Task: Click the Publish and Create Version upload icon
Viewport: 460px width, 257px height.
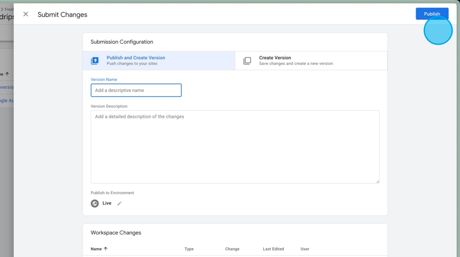Action: pyautogui.click(x=95, y=60)
